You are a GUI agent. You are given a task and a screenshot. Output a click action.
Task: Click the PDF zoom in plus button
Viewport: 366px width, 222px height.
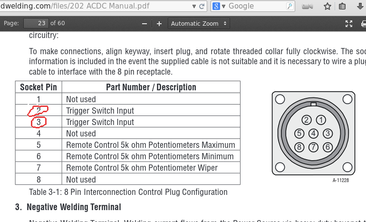tap(159, 23)
